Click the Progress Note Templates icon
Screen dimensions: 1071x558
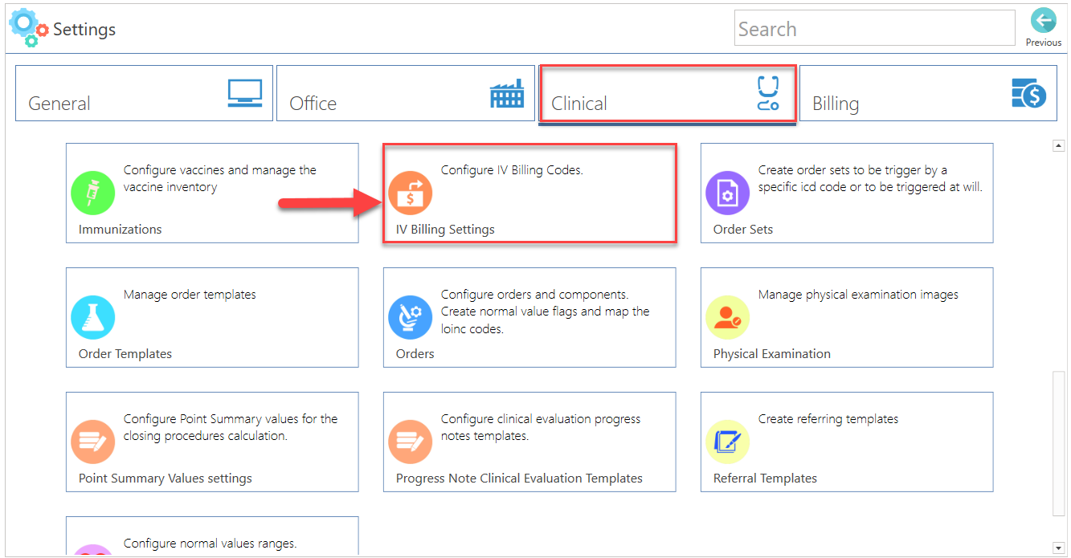(x=410, y=442)
